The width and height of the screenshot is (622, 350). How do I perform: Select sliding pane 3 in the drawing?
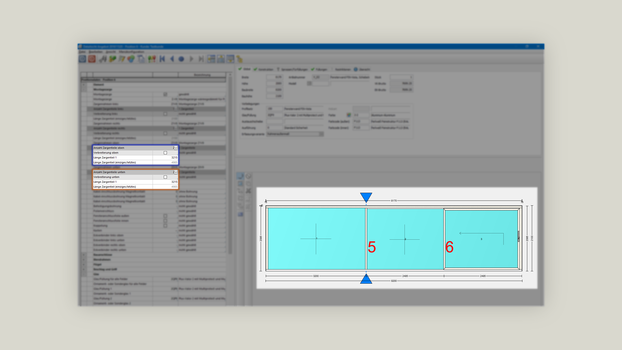[x=481, y=239]
